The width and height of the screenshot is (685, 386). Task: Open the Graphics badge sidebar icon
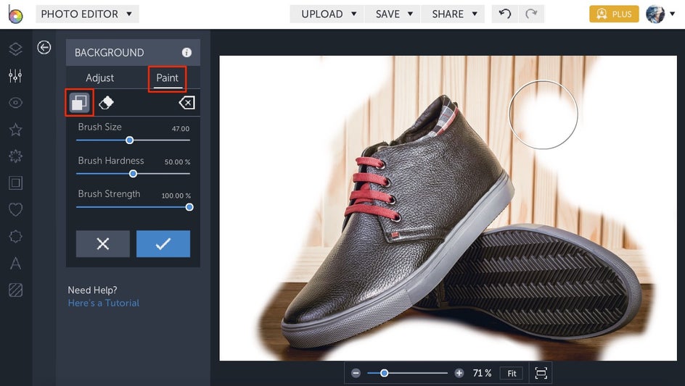pos(15,236)
